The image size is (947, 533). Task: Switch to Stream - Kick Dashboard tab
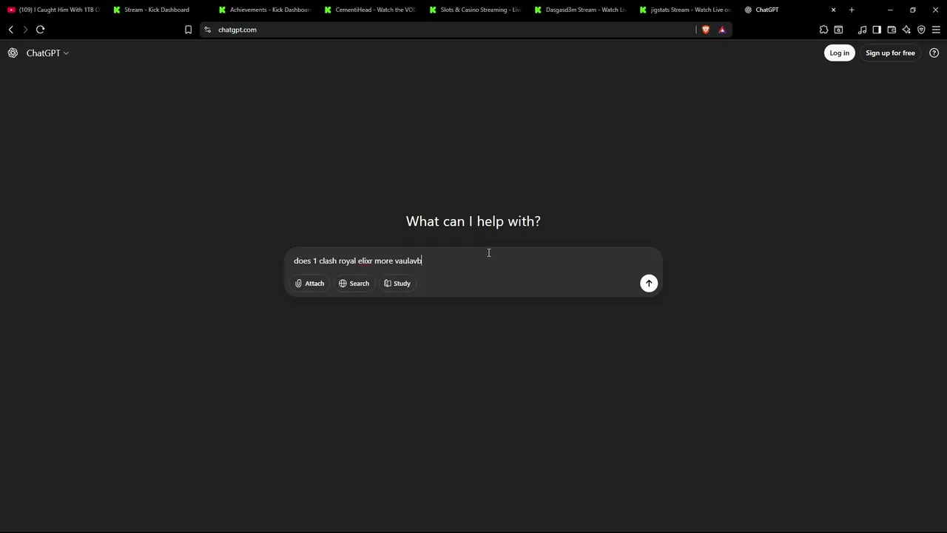157,10
